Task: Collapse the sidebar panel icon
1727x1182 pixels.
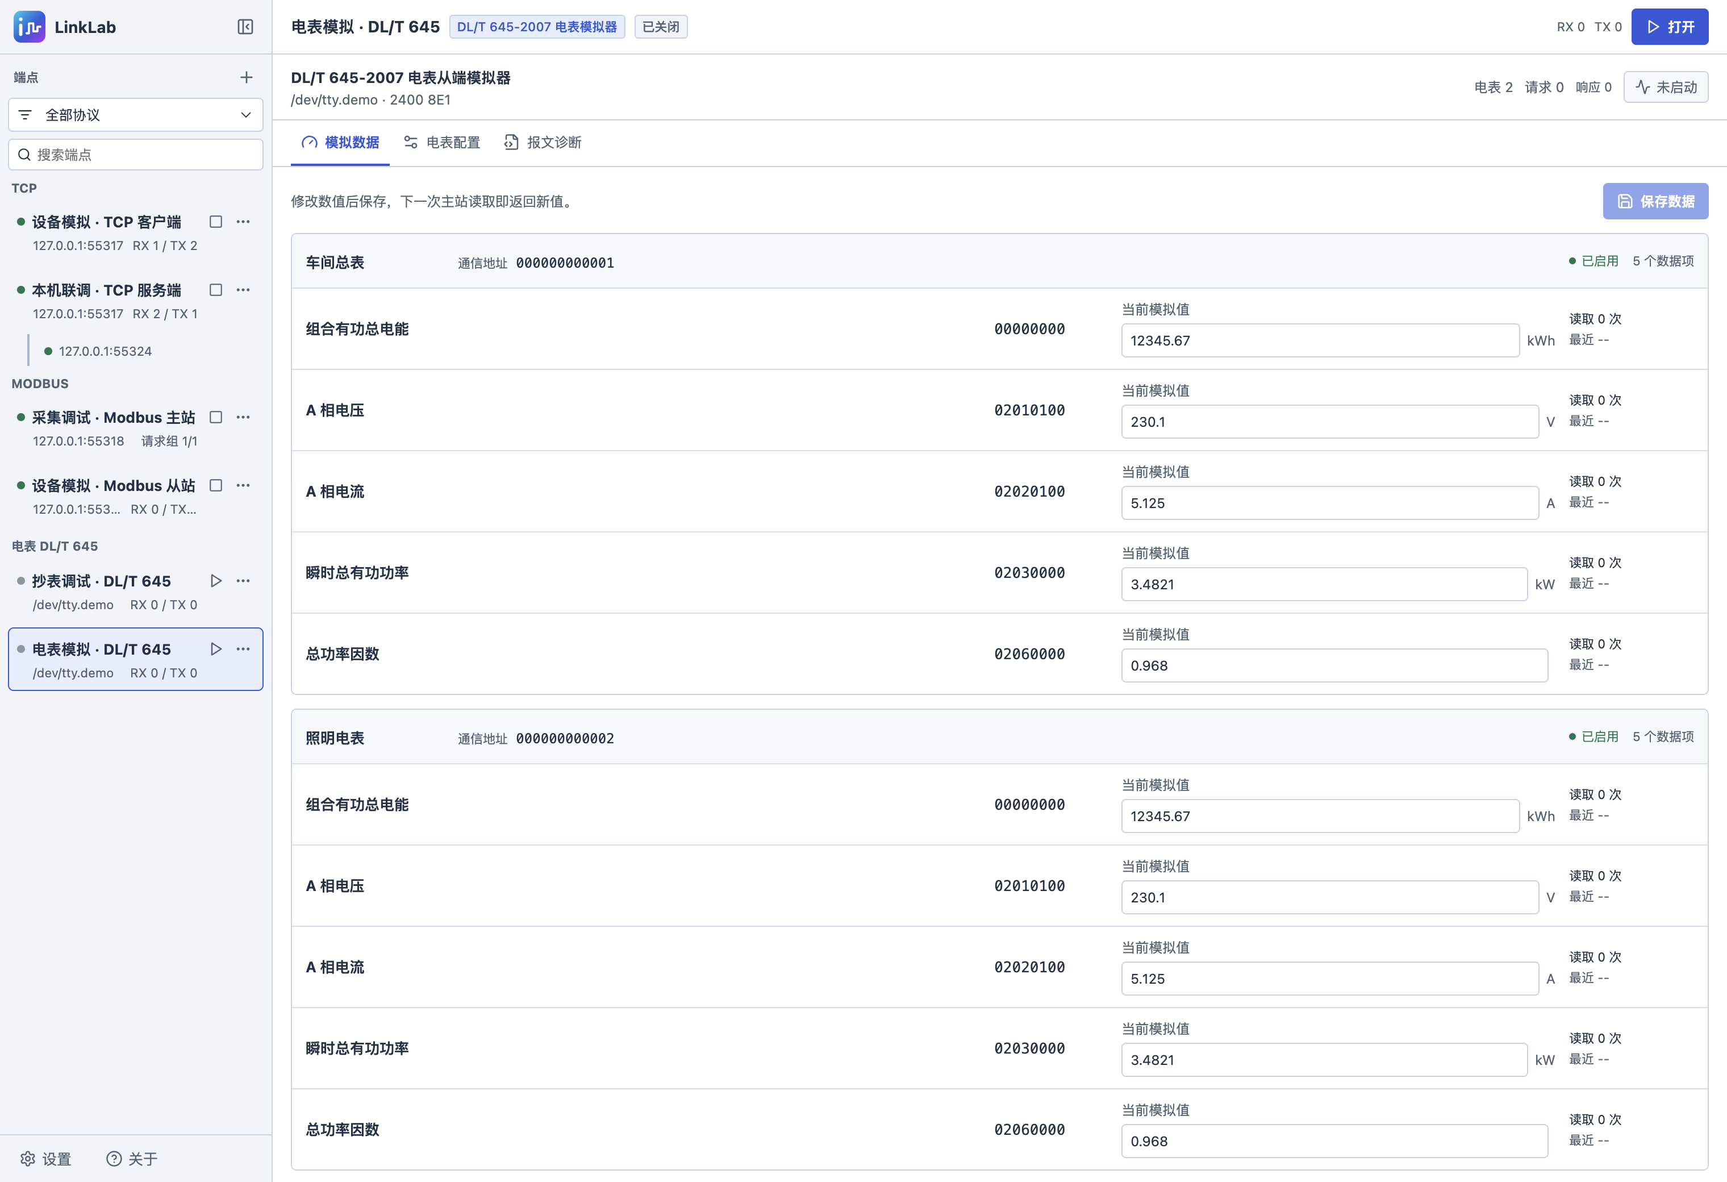Action: (245, 27)
